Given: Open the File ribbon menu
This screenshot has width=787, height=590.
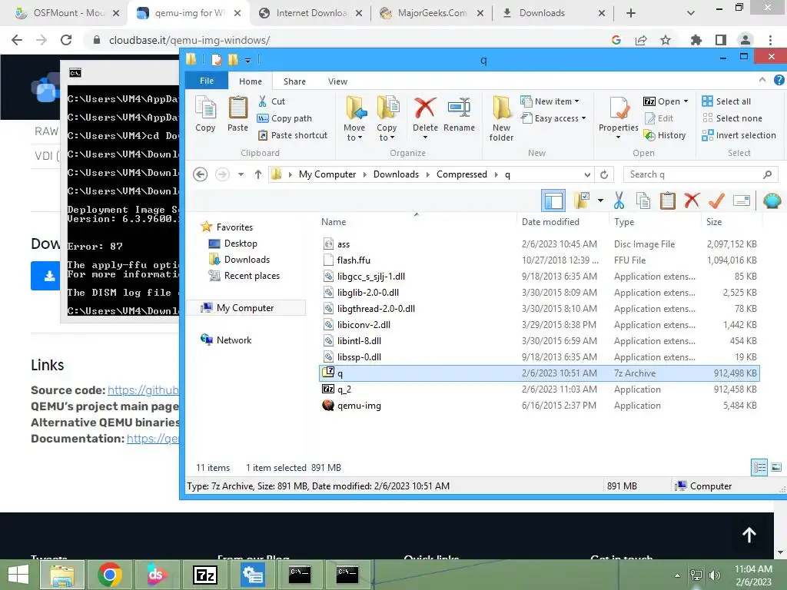Looking at the screenshot, I should click(x=207, y=81).
